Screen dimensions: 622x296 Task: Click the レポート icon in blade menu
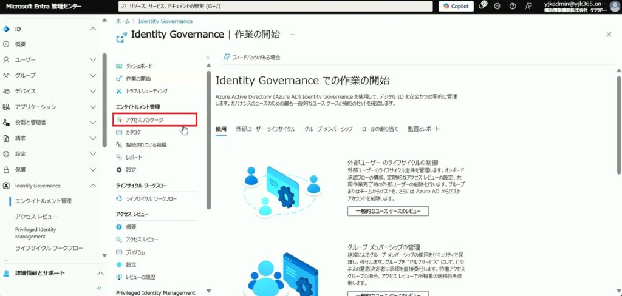tap(119, 157)
